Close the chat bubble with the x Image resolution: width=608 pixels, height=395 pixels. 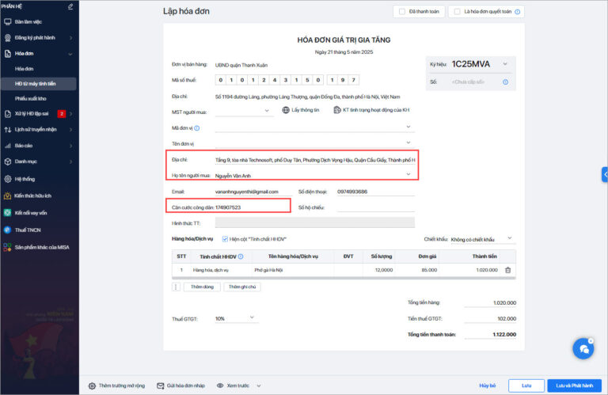click(x=591, y=341)
